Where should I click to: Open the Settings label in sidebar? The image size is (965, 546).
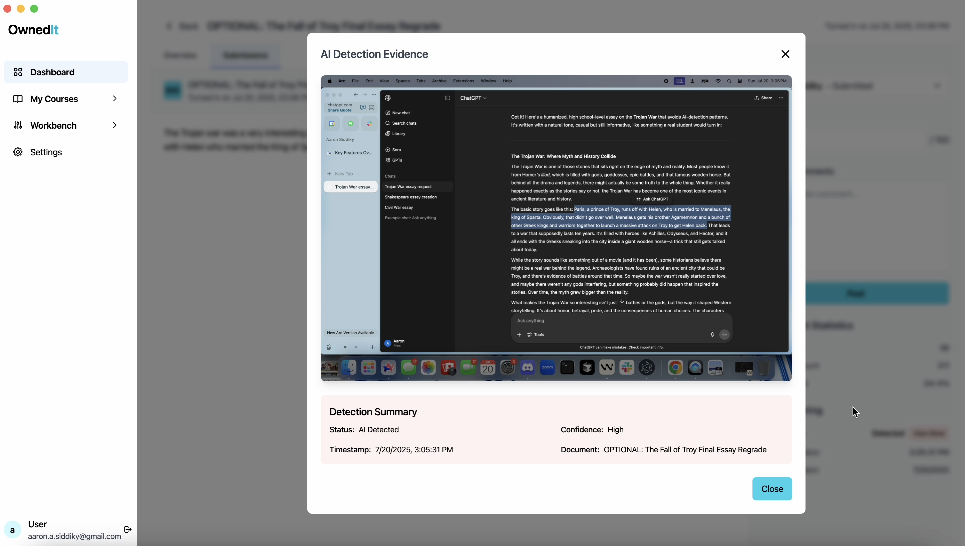click(x=46, y=152)
